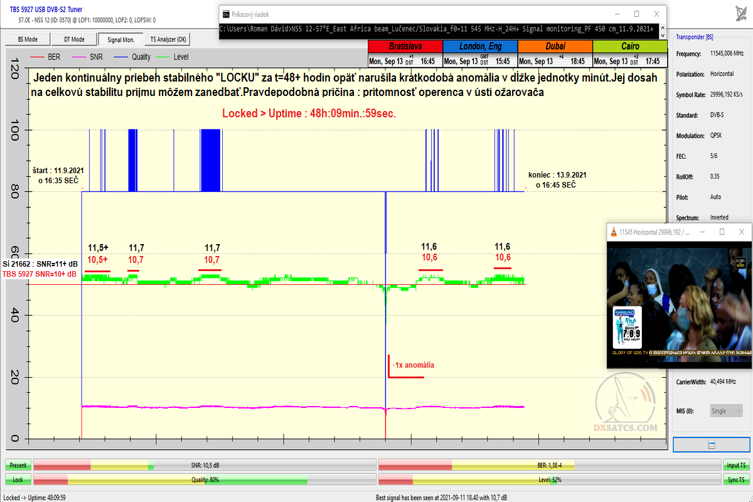The height and width of the screenshot is (502, 753).
Task: Close the VLC player window
Action: [740, 232]
